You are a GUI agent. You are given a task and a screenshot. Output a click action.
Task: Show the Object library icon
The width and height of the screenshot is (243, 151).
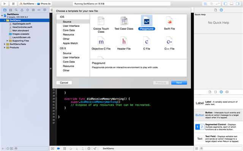(x=221, y=92)
